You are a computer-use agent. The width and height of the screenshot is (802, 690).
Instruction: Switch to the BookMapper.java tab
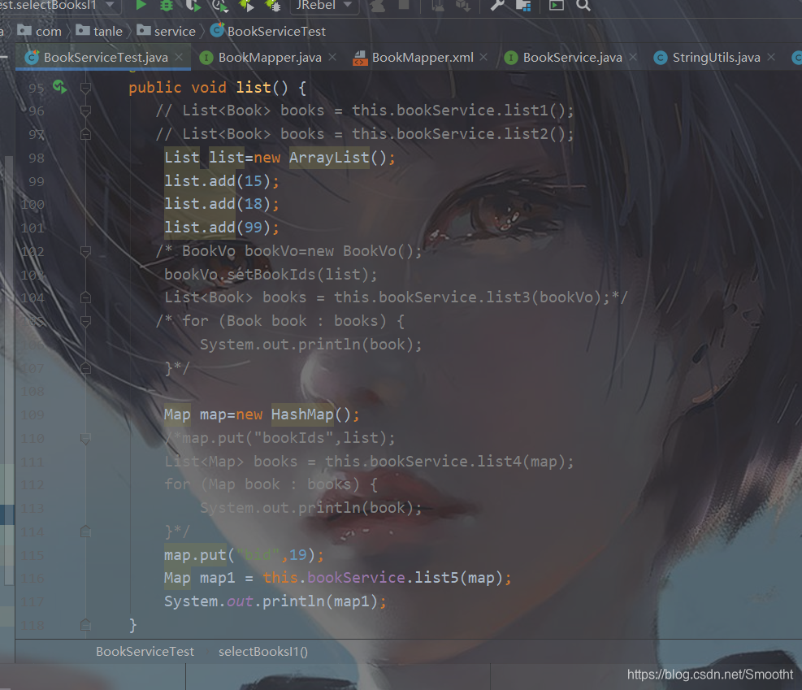point(268,57)
